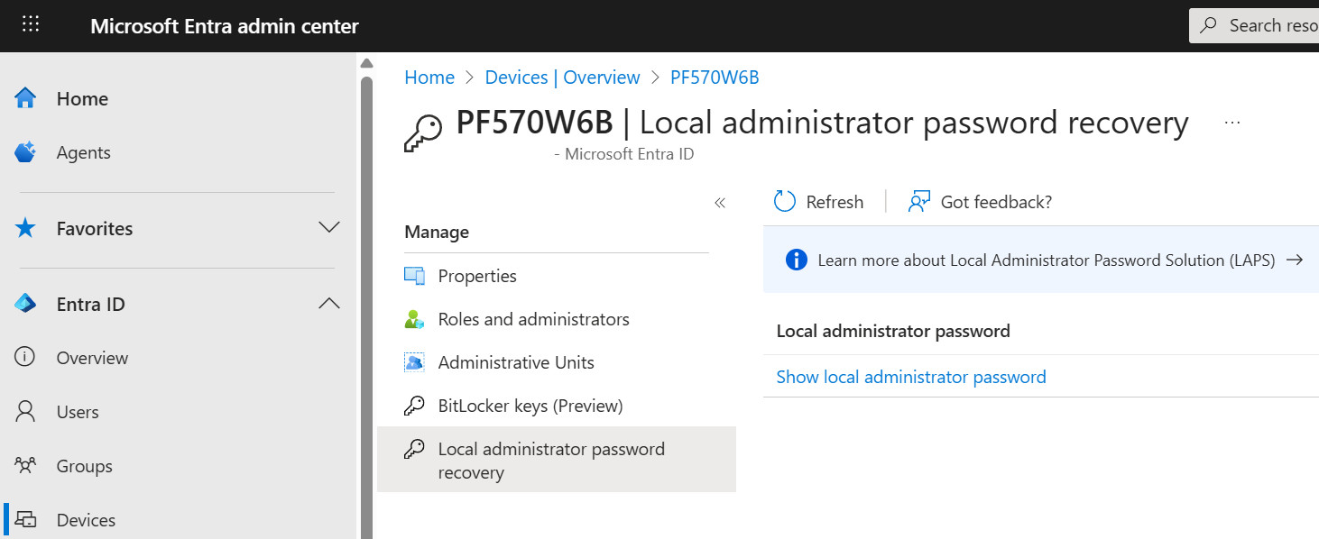Click the Home house icon in sidebar
This screenshot has width=1319, height=539.
[25, 98]
